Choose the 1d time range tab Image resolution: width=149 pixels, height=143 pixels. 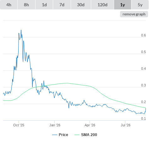click(x=44, y=5)
